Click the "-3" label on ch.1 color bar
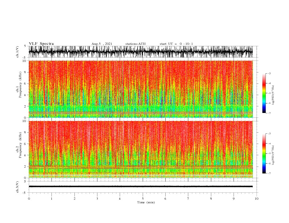289x223 pixels. coord(269,73)
